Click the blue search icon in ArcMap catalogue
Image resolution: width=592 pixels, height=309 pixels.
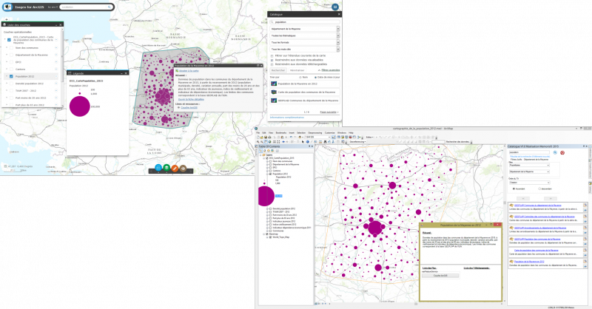click(555, 152)
